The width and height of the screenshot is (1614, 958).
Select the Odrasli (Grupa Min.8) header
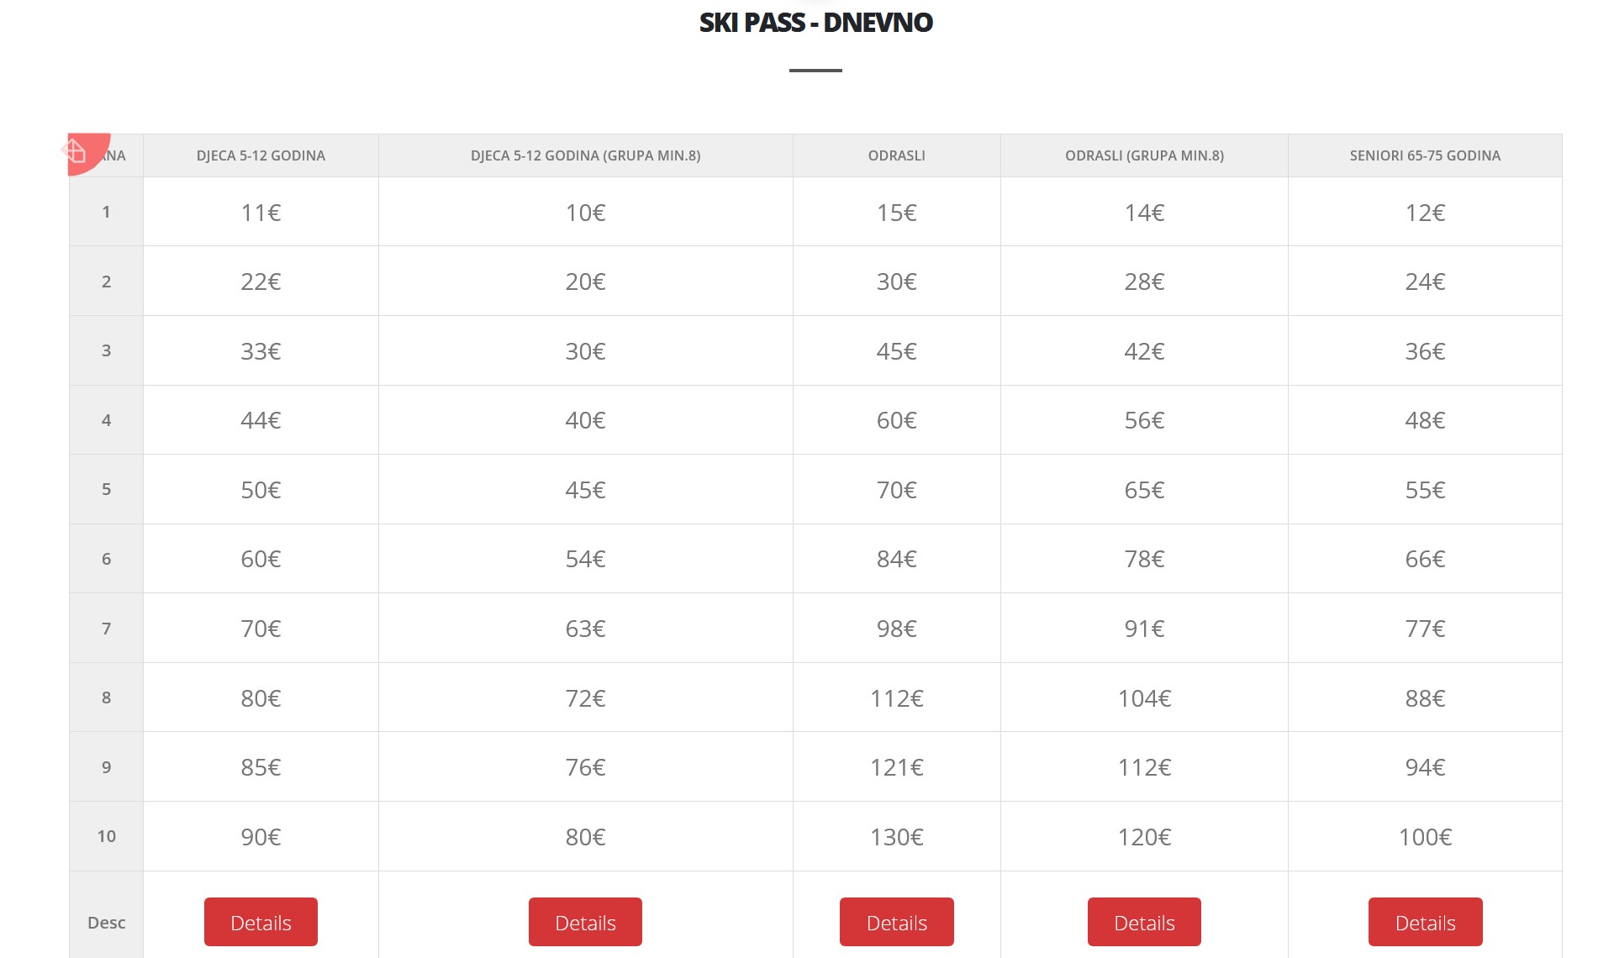pyautogui.click(x=1144, y=155)
